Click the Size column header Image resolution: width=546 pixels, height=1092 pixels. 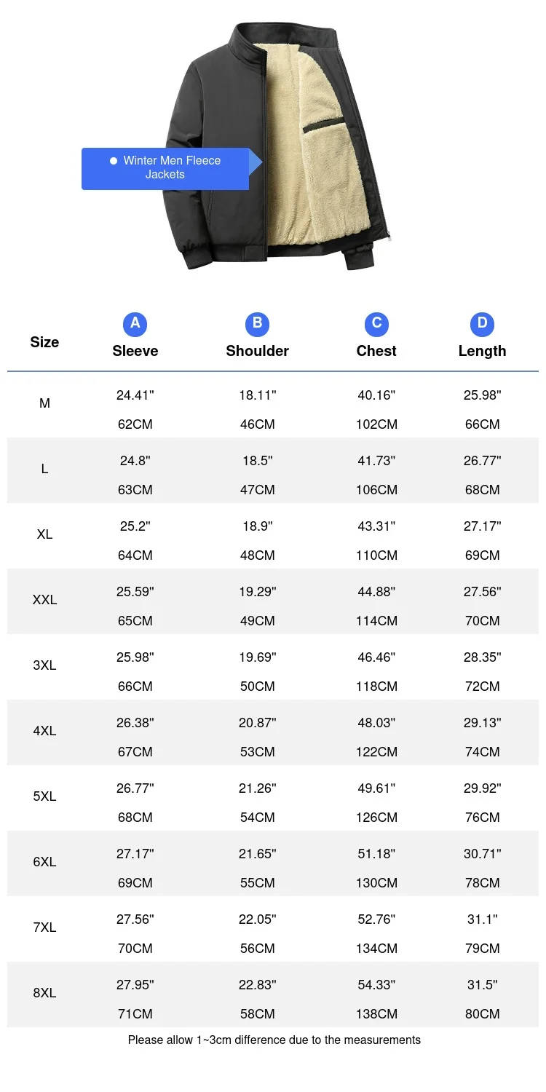(44, 342)
